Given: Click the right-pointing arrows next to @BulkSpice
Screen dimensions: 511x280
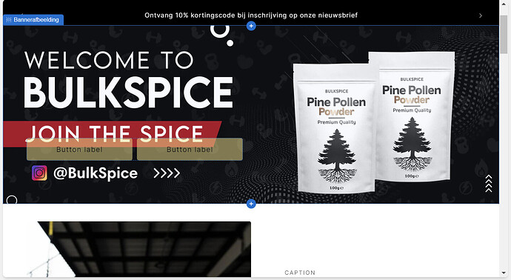Looking at the screenshot, I should pos(167,173).
